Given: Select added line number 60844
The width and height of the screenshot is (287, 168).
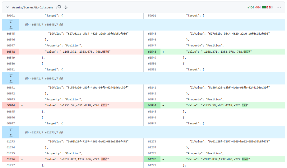Looking at the screenshot, I should pos(152,106).
